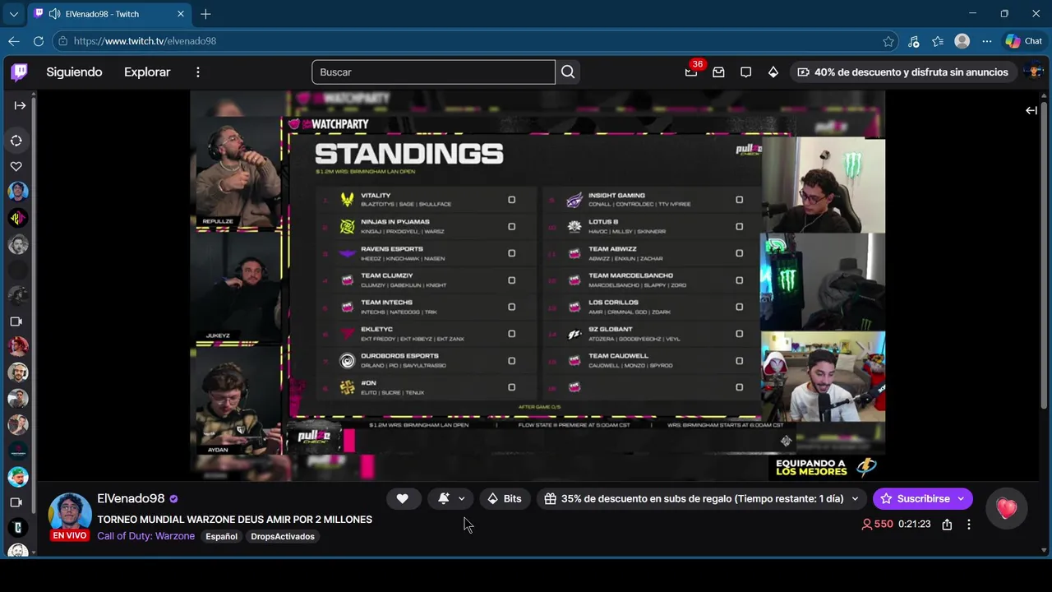Click ElVenado98 verified badge
The width and height of the screenshot is (1052, 592).
[173, 499]
